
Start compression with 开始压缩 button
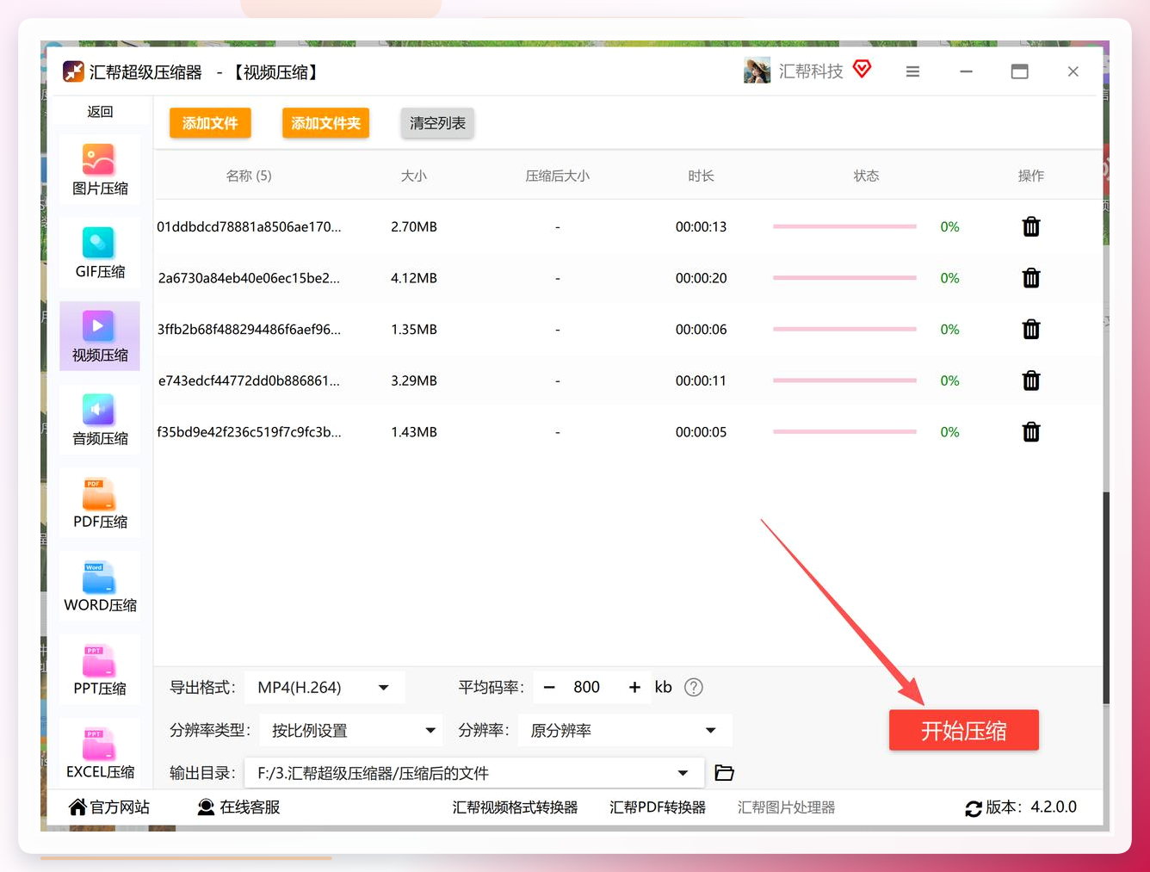tap(964, 730)
